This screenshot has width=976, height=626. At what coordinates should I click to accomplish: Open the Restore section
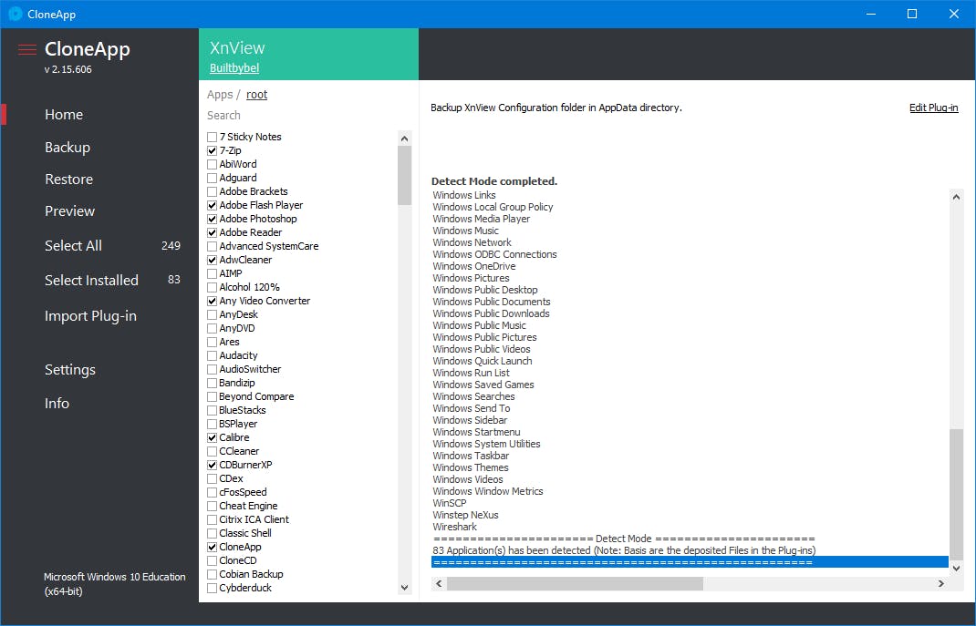[x=68, y=179]
